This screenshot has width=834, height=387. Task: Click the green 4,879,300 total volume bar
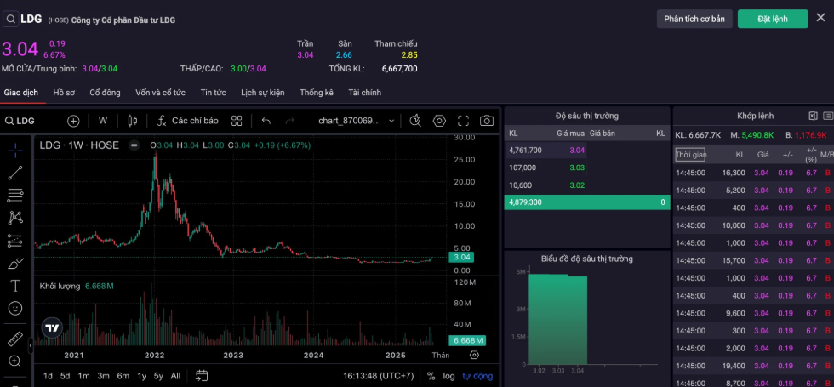pyautogui.click(x=587, y=202)
